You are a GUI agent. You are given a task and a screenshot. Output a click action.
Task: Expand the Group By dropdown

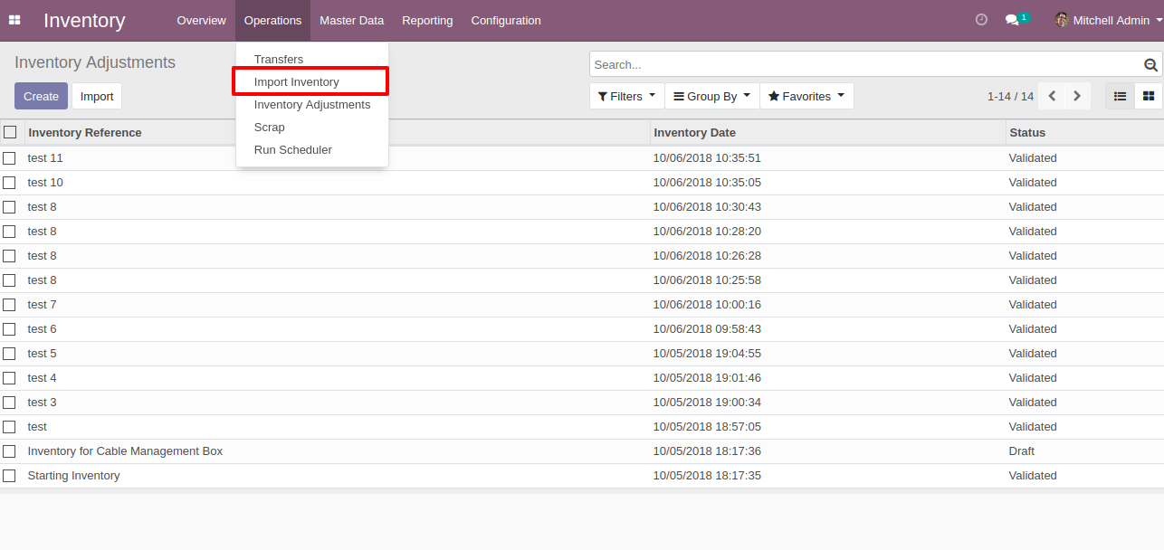712,96
